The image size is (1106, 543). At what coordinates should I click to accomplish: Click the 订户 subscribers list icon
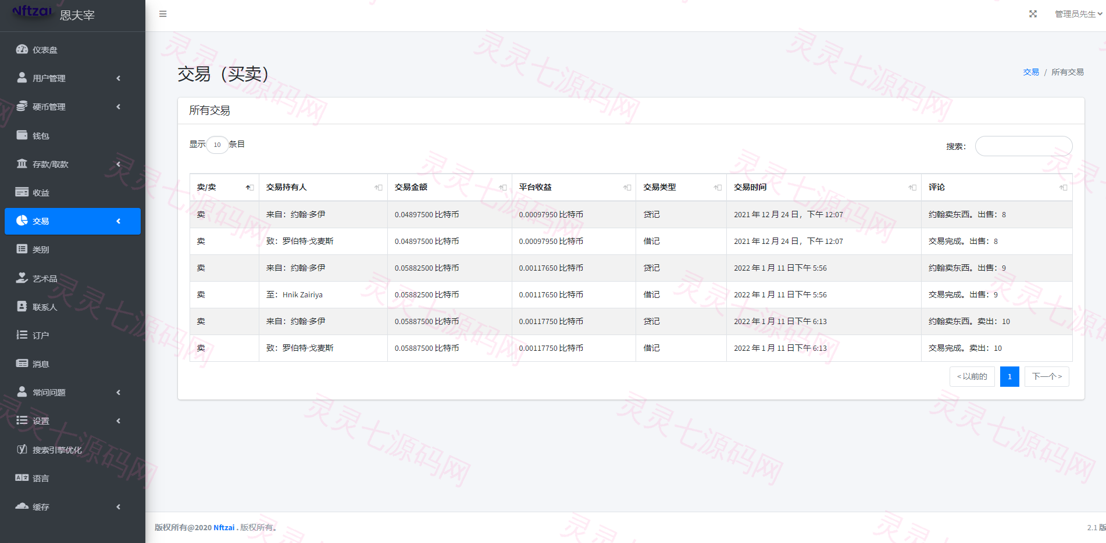tap(22, 335)
